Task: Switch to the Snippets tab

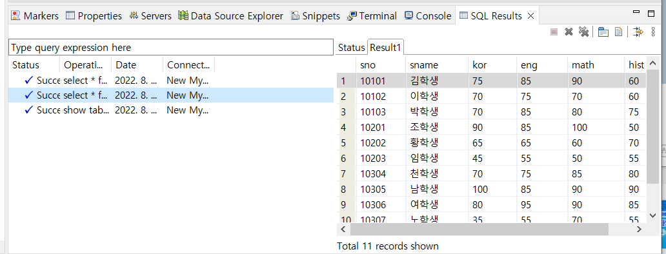Action: pyautogui.click(x=316, y=16)
